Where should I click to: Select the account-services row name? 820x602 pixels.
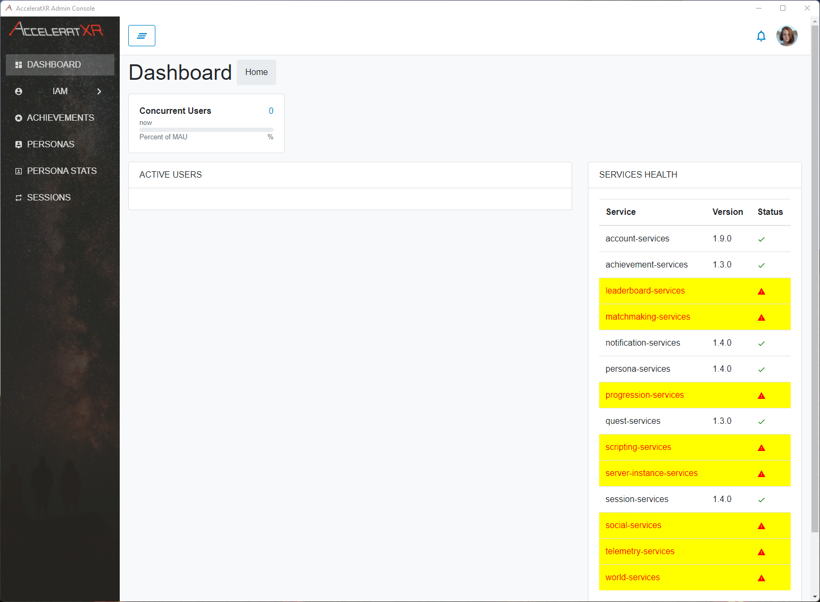(x=637, y=239)
